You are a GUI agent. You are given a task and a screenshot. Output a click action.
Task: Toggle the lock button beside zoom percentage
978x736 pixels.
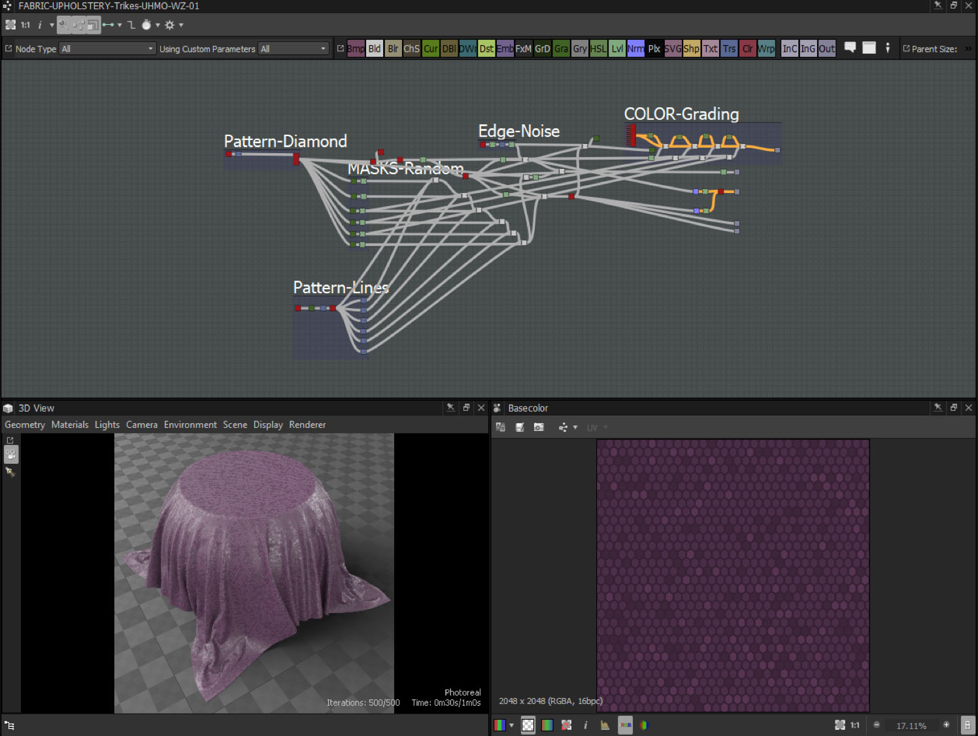[x=968, y=725]
